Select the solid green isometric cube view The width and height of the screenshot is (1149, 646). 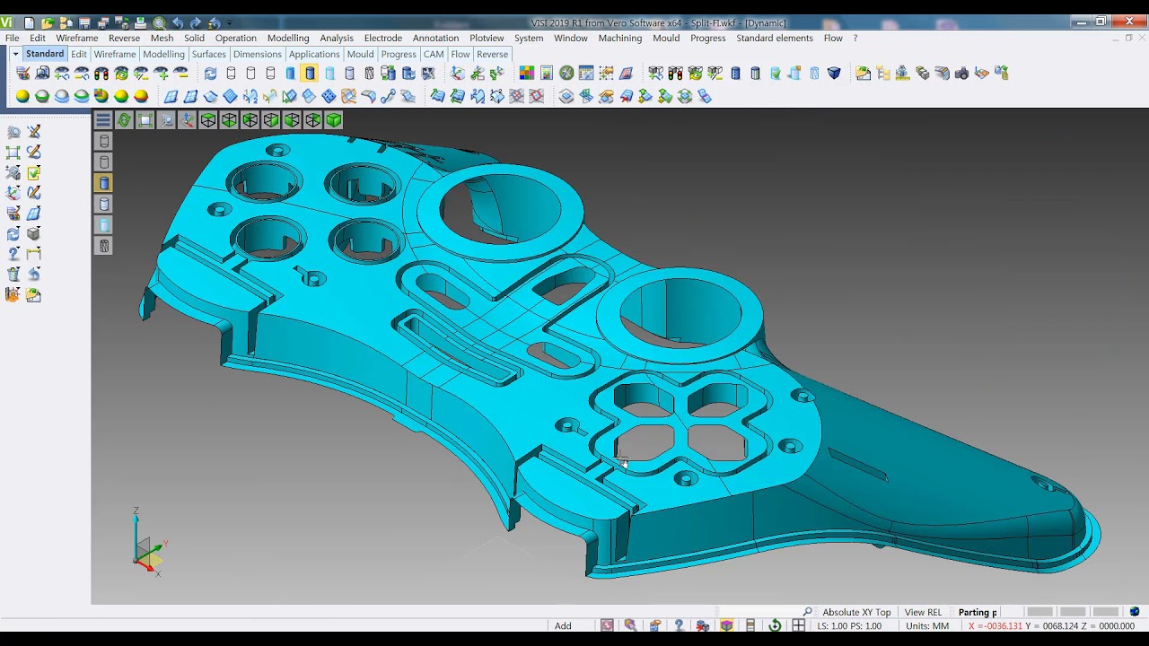coord(334,120)
